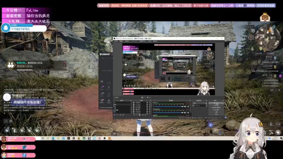Open settings gear of first mixer track

tap(188, 107)
